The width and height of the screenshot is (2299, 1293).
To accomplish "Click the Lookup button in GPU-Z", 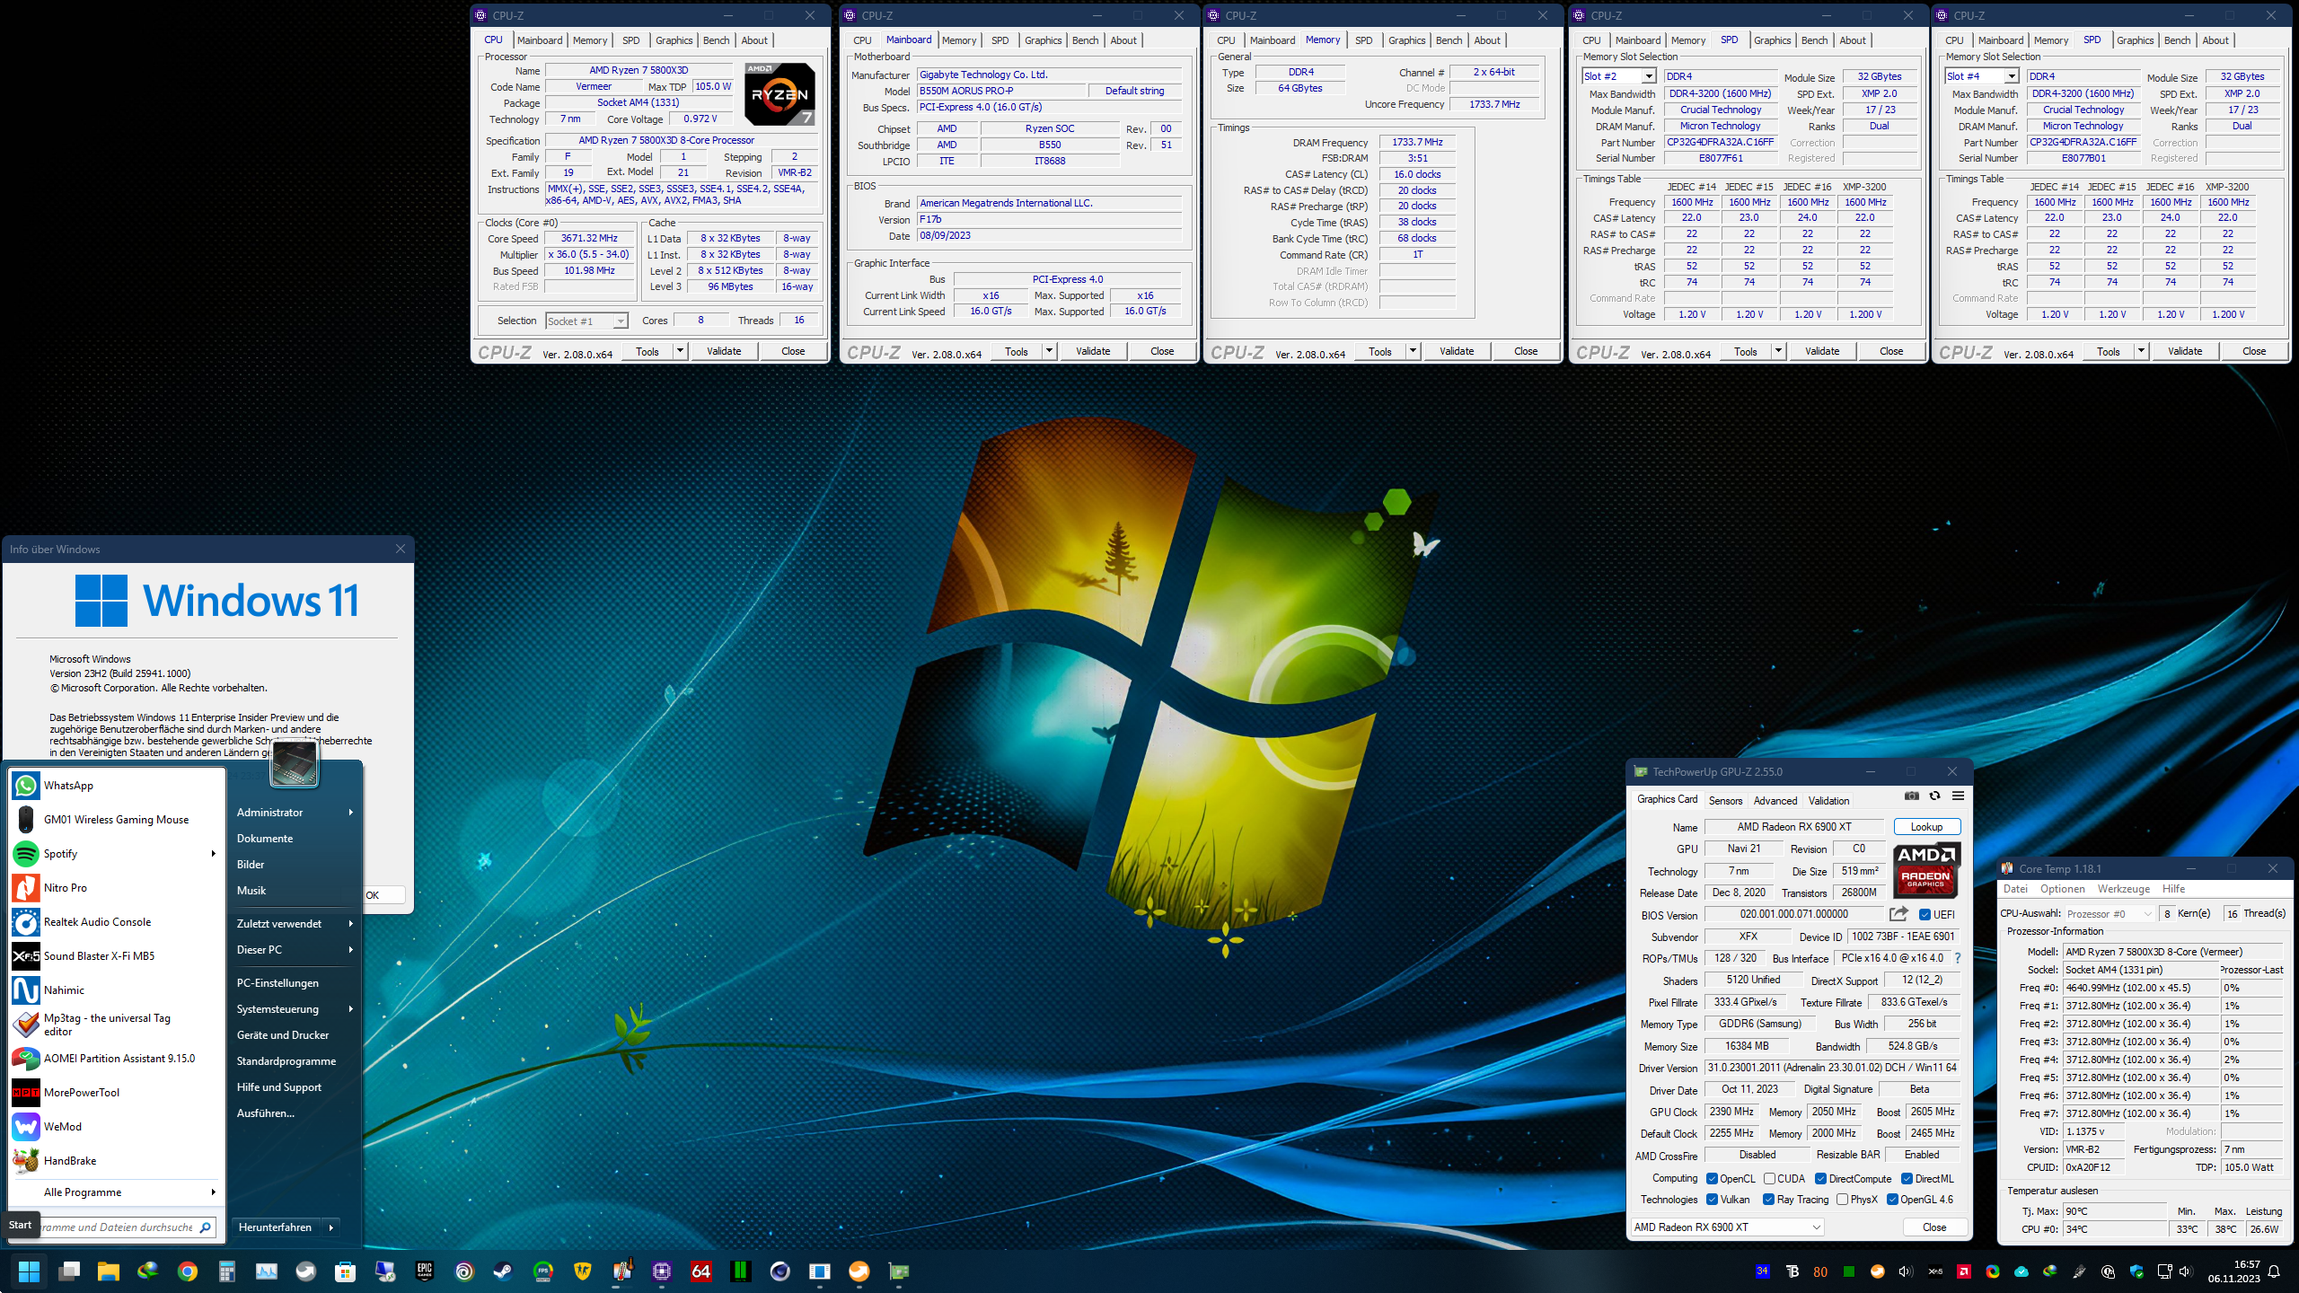I will point(1926,827).
